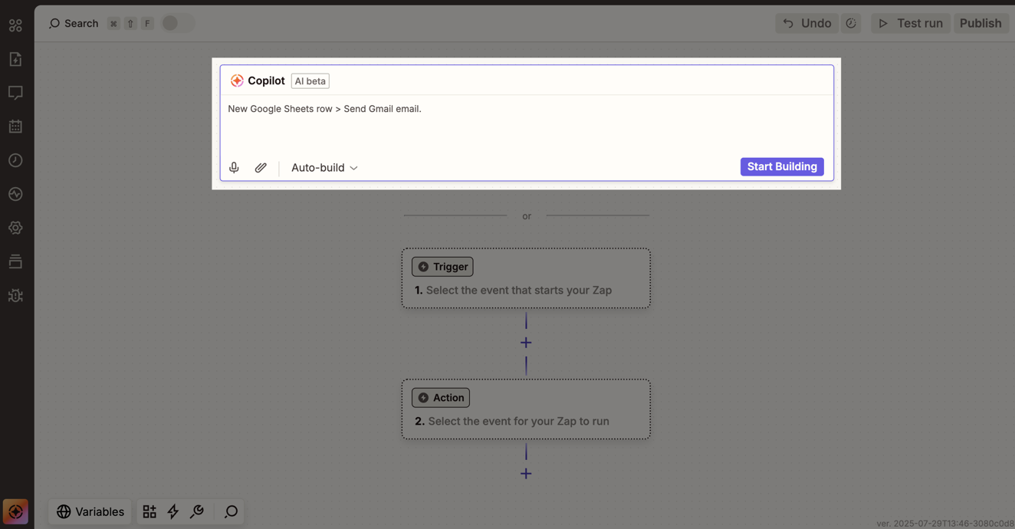Click the version text 'ver. 2025-07-29T13:46-3080c0d8'

(945, 524)
